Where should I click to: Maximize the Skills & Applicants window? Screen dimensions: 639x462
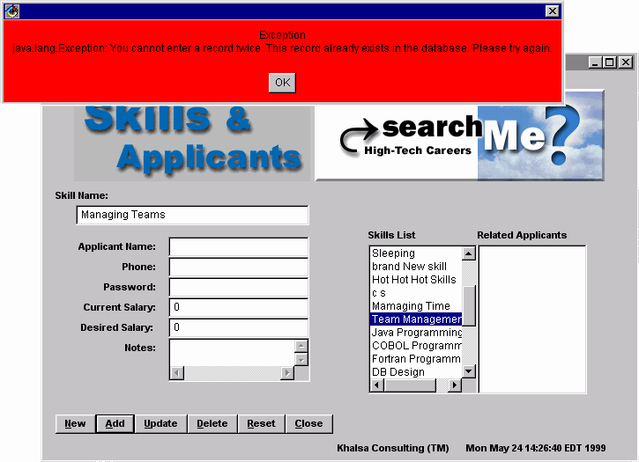pyautogui.click(x=610, y=62)
